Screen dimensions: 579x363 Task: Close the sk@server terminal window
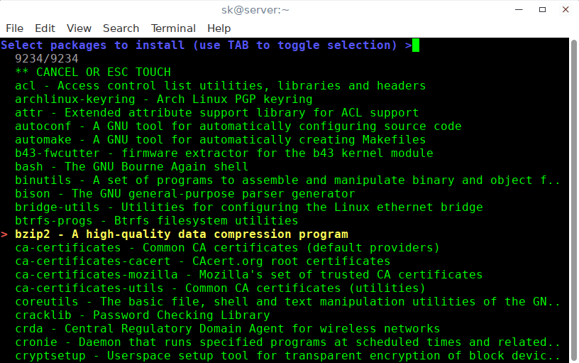(x=566, y=10)
